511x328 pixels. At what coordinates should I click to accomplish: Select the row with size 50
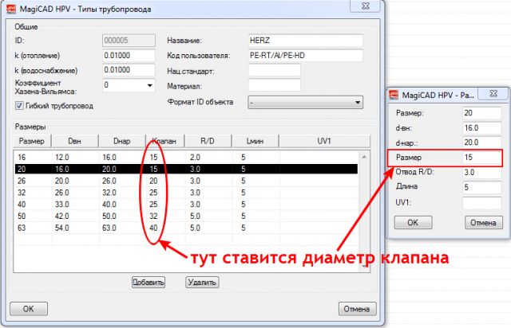[x=186, y=216]
